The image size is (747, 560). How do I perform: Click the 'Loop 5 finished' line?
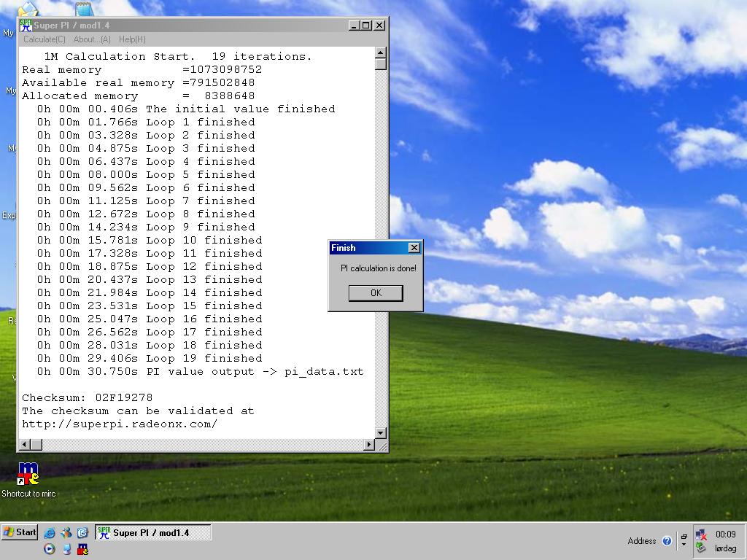pos(146,174)
